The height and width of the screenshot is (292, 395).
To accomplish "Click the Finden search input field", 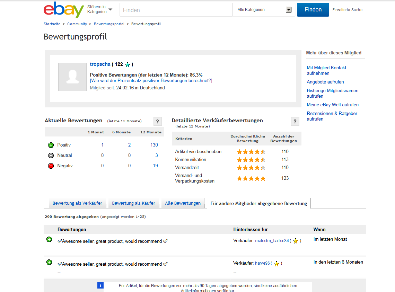I will [176, 10].
